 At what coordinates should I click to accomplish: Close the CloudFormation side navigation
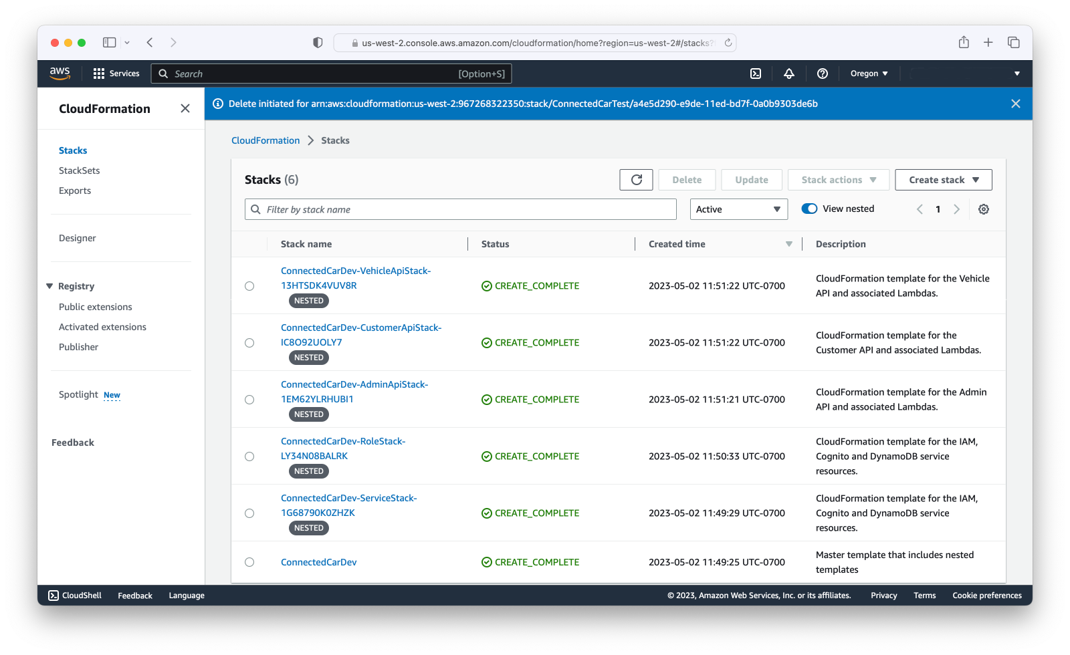click(x=185, y=108)
